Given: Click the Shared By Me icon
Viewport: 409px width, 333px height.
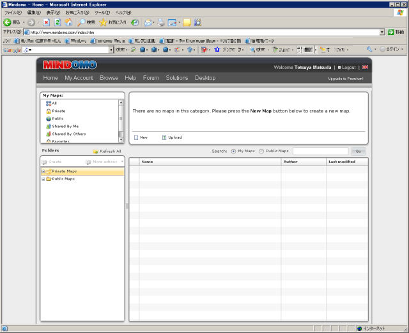Looking at the screenshot, I should (49, 127).
